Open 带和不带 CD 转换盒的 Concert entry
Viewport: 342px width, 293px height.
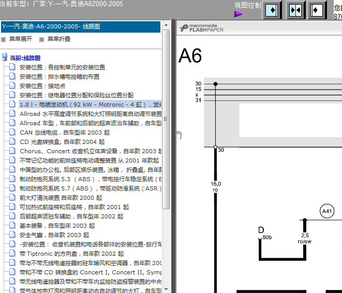click(91, 272)
